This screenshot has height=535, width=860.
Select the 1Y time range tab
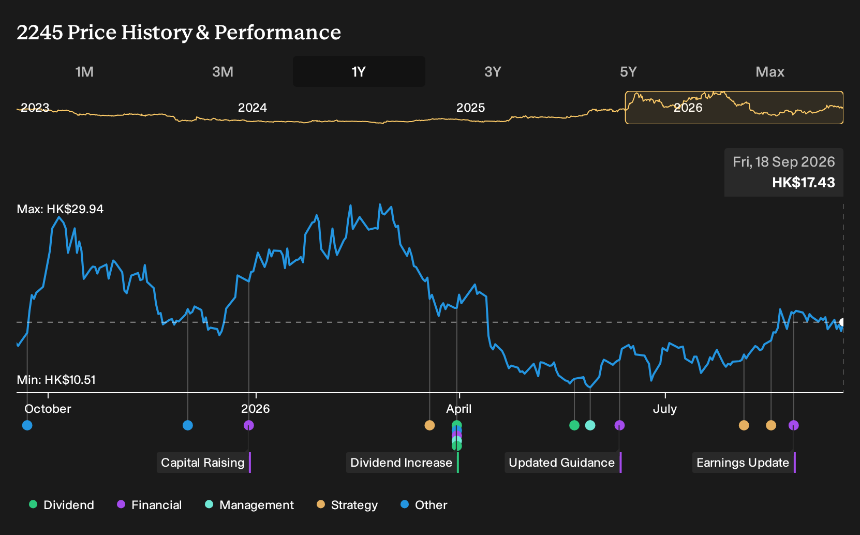359,71
